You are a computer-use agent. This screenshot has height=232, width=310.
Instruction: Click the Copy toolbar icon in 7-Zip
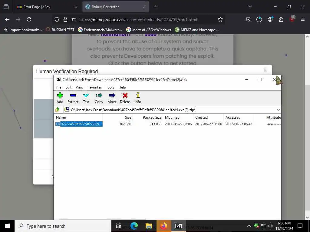99,98
